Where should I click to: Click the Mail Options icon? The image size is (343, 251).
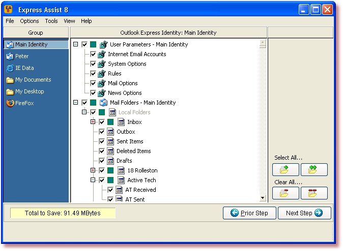(x=101, y=83)
